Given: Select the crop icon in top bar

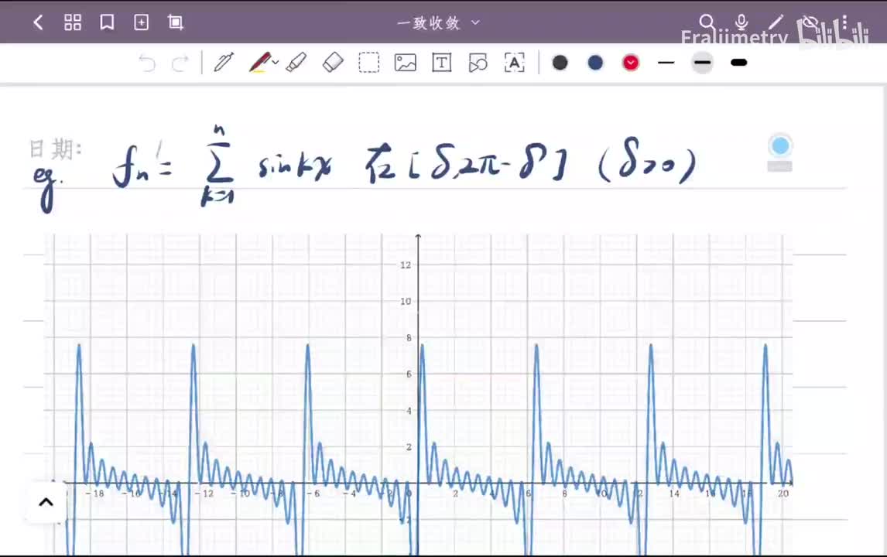Looking at the screenshot, I should point(176,22).
